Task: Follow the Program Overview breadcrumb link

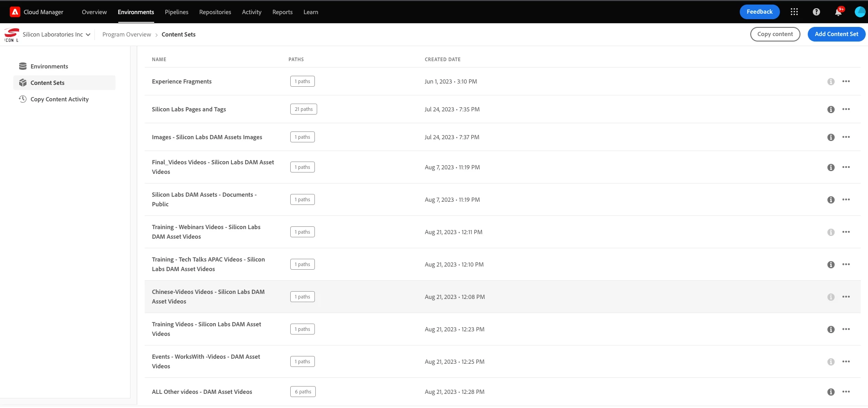Action: (x=126, y=35)
